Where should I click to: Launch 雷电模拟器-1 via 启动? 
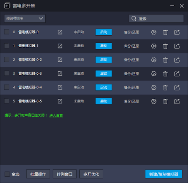[104, 46]
